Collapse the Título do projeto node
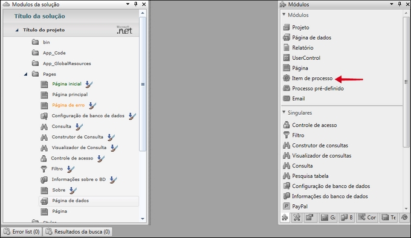Screen dimensions: 411x238 [x=17, y=30]
